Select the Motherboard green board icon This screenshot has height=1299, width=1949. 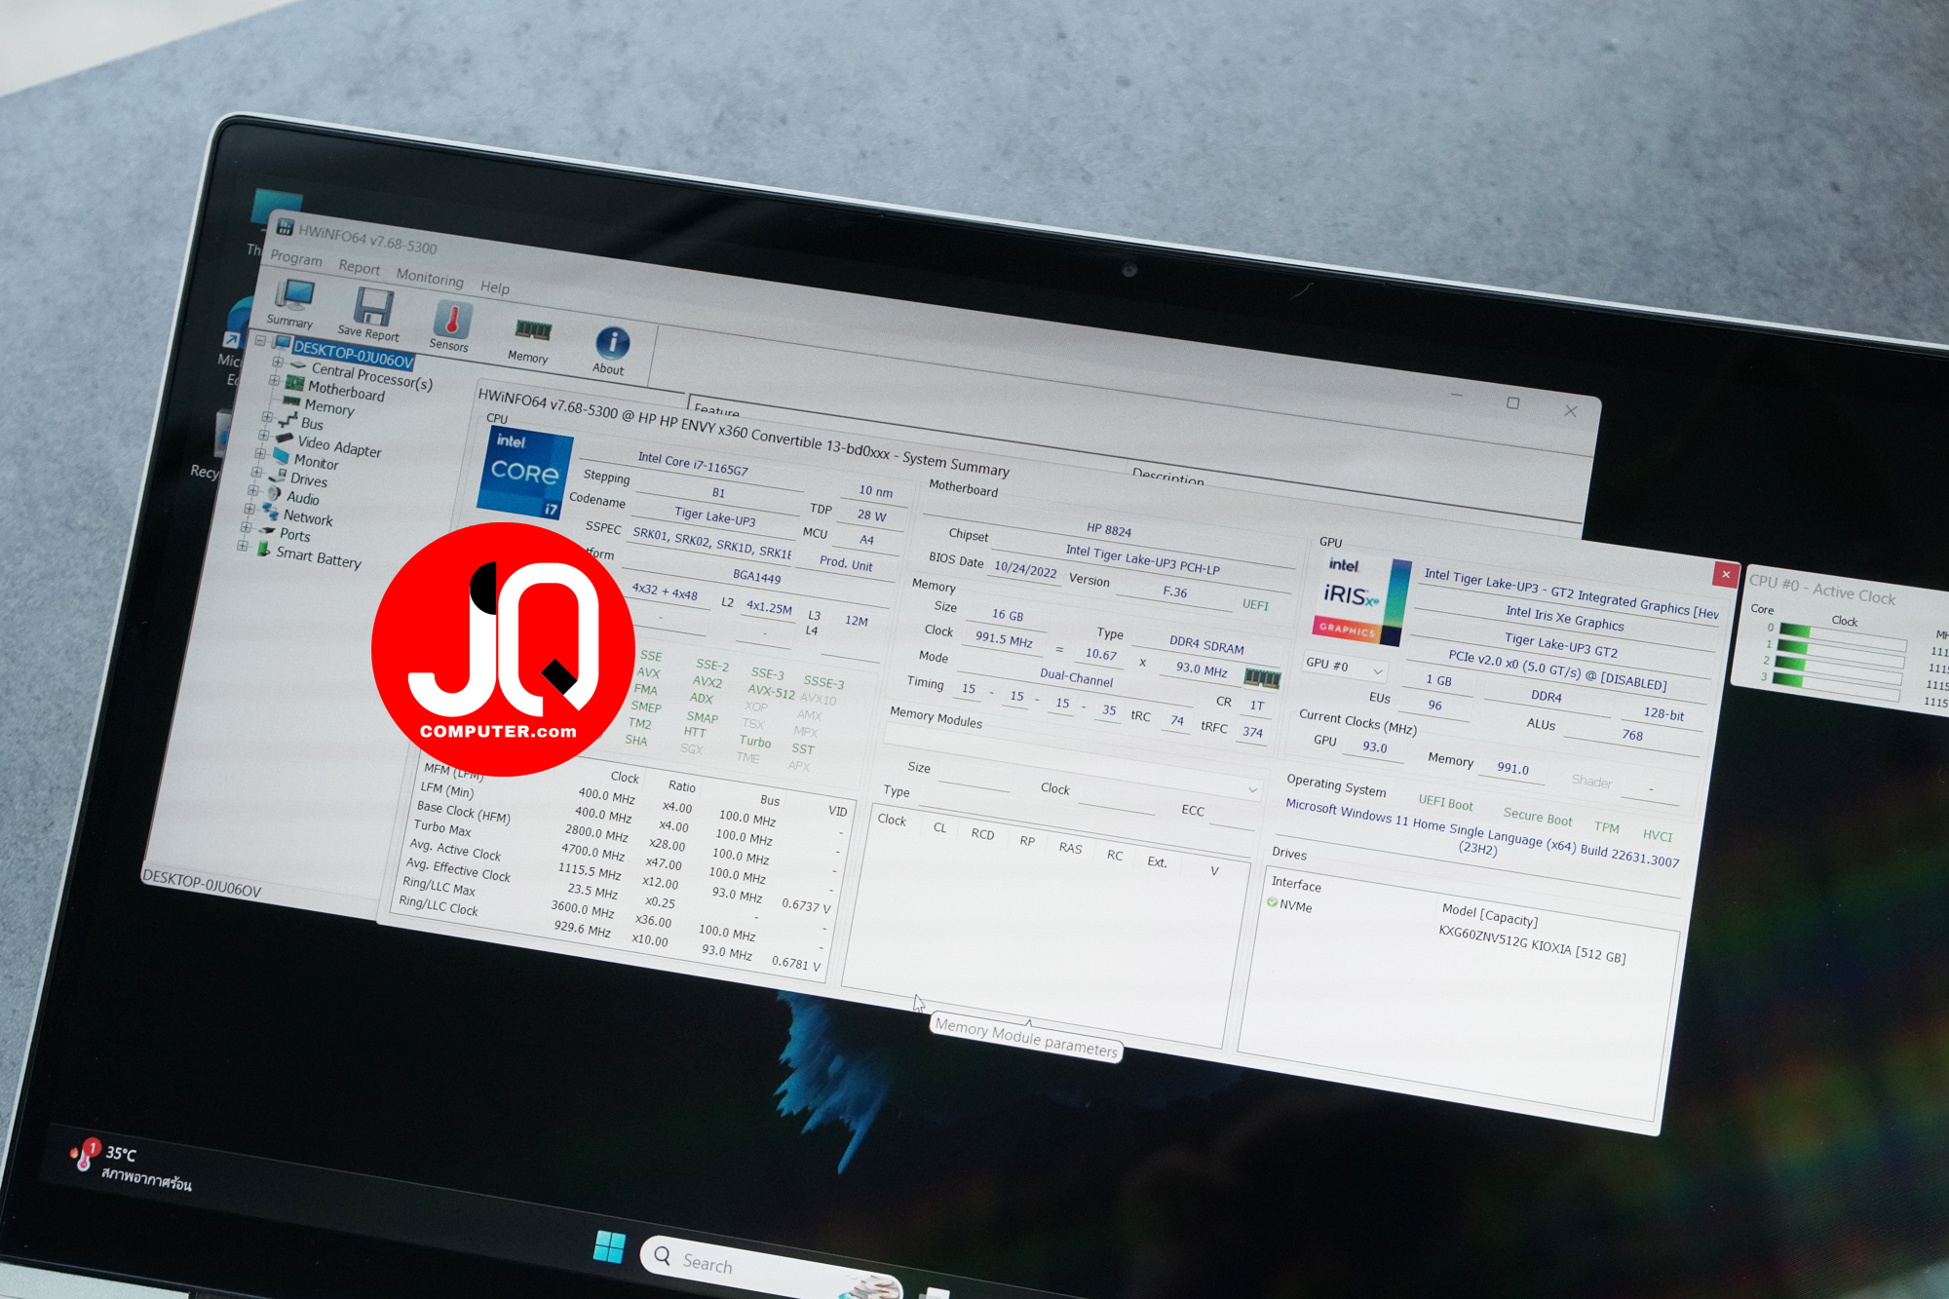click(294, 383)
